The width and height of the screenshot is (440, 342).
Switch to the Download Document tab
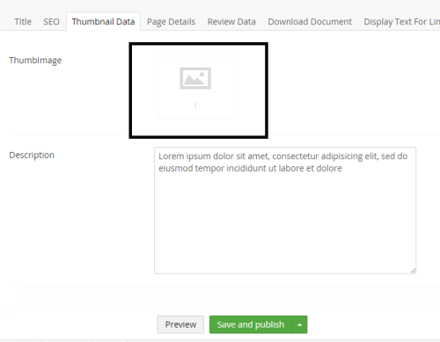(310, 22)
